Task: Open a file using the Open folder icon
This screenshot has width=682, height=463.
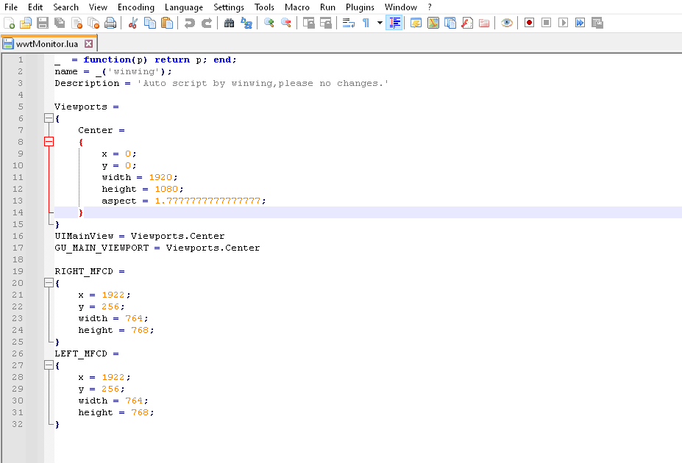Action: [26, 23]
